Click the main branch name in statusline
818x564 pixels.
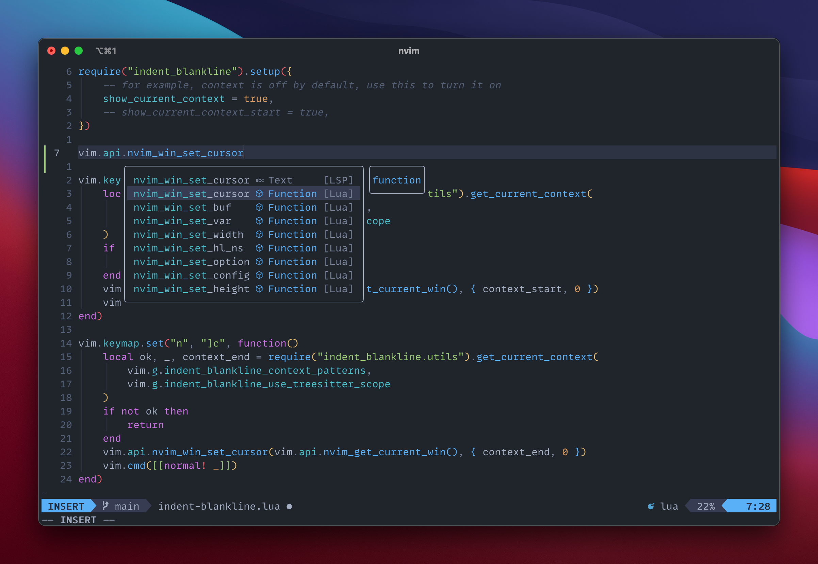pos(127,506)
